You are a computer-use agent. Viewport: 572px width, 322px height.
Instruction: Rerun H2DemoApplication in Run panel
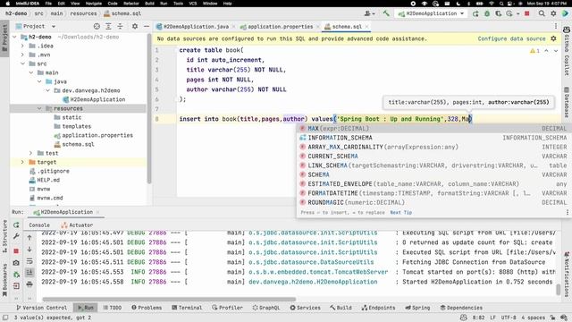16,225
